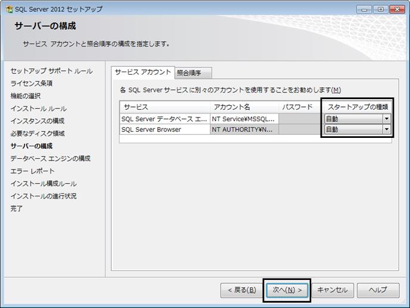
Task: Maximize the SQL Server setup window
Action: coord(380,10)
